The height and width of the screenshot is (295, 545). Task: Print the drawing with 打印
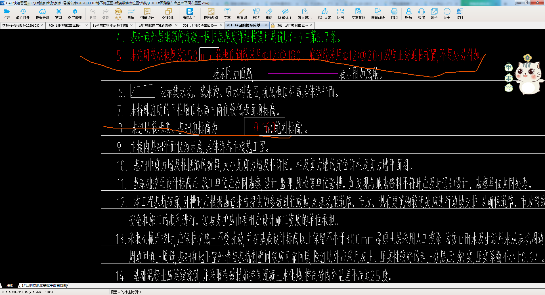click(394, 14)
